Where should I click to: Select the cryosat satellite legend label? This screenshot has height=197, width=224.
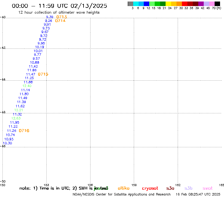click(150, 189)
